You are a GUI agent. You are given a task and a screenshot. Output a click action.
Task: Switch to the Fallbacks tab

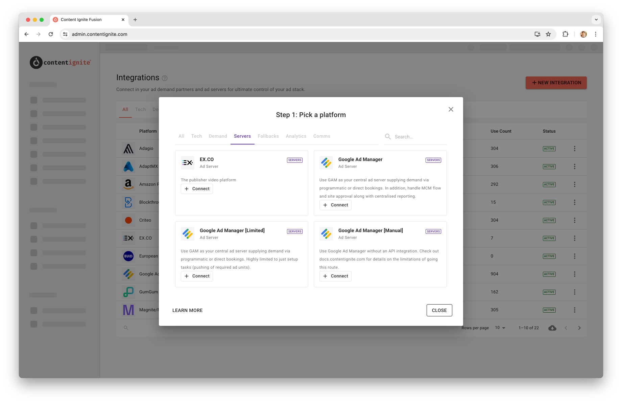(268, 136)
